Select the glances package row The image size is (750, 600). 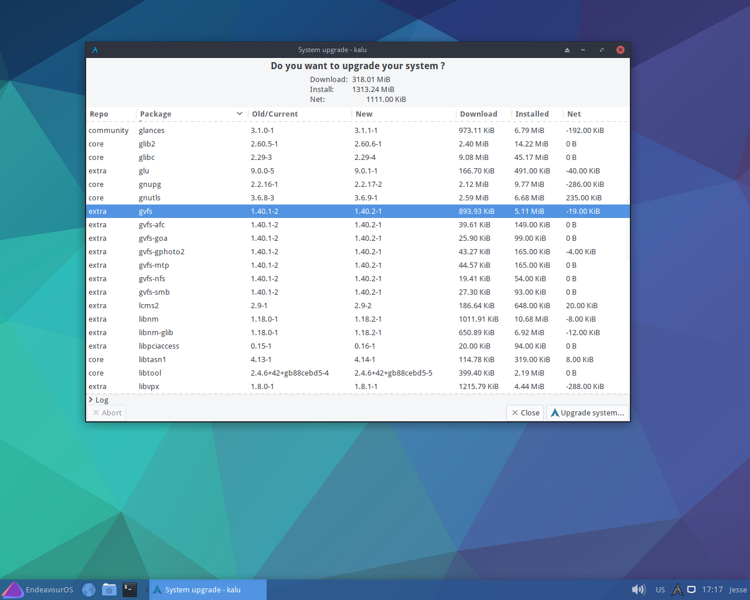pos(357,130)
